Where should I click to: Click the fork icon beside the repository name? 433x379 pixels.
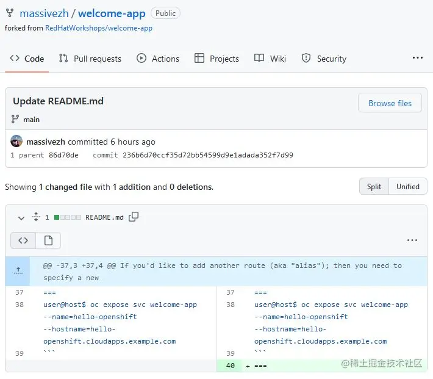[10, 13]
